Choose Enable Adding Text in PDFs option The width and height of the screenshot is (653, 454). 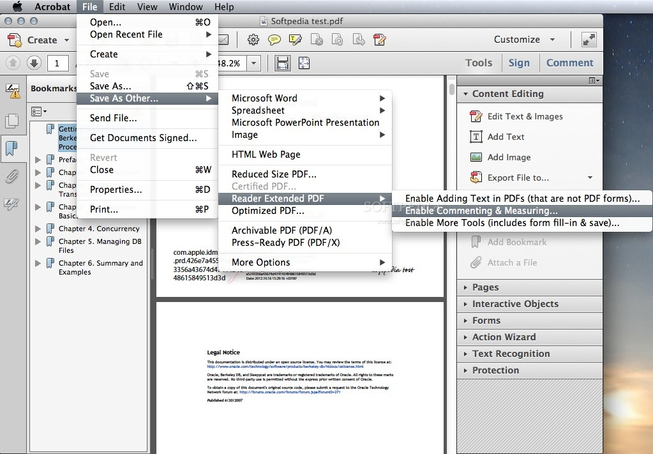coord(522,198)
